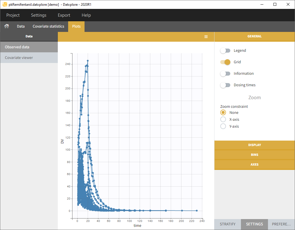Open the Project menu
Screen dimensions: 295x230
tap(13, 15)
